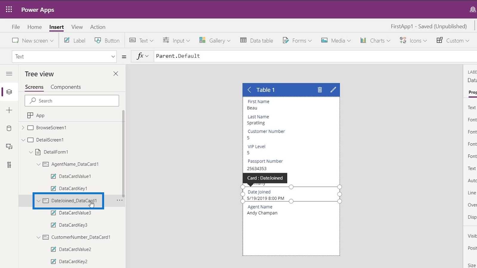
Task: Switch to the View ribbon tab
Action: pos(77,27)
